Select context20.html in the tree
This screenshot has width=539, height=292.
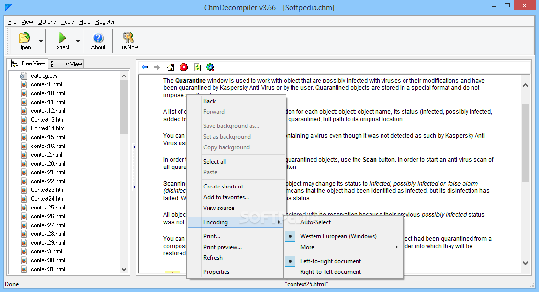pos(48,164)
